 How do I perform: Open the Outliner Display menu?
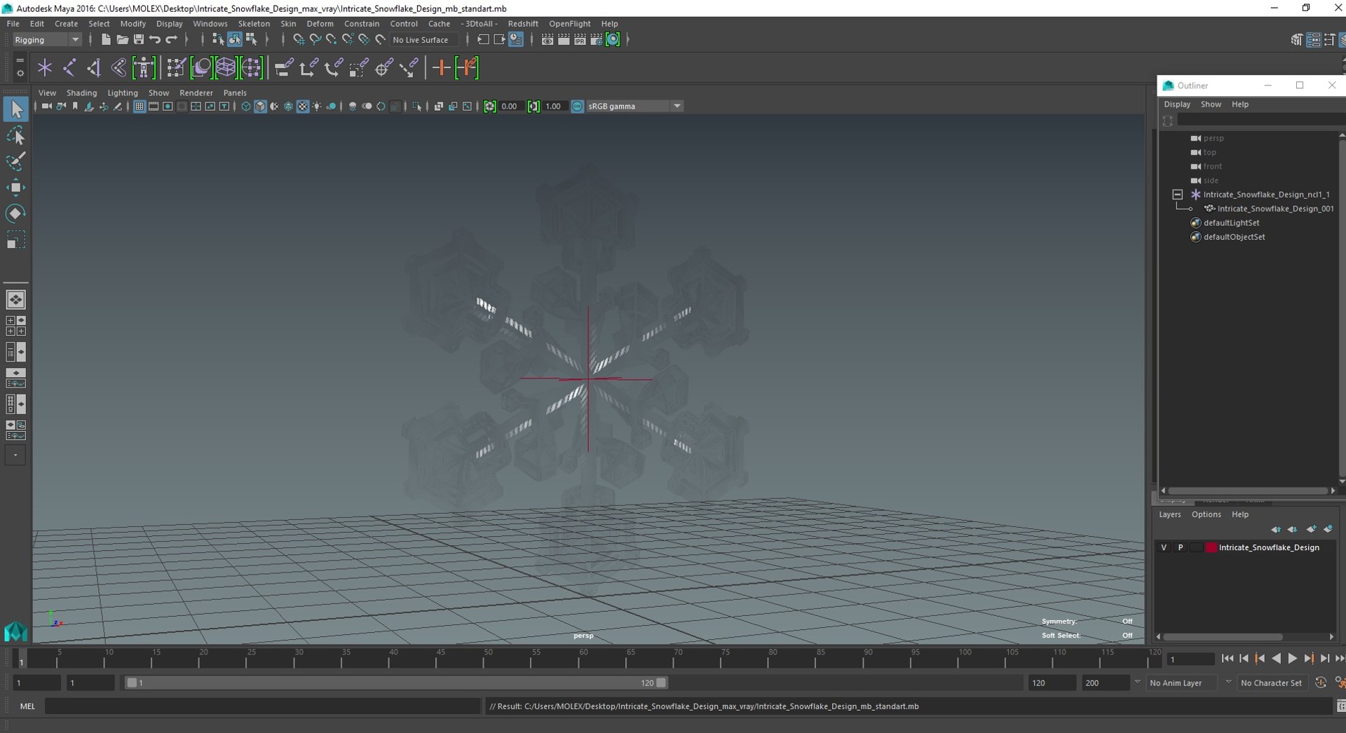(1177, 104)
